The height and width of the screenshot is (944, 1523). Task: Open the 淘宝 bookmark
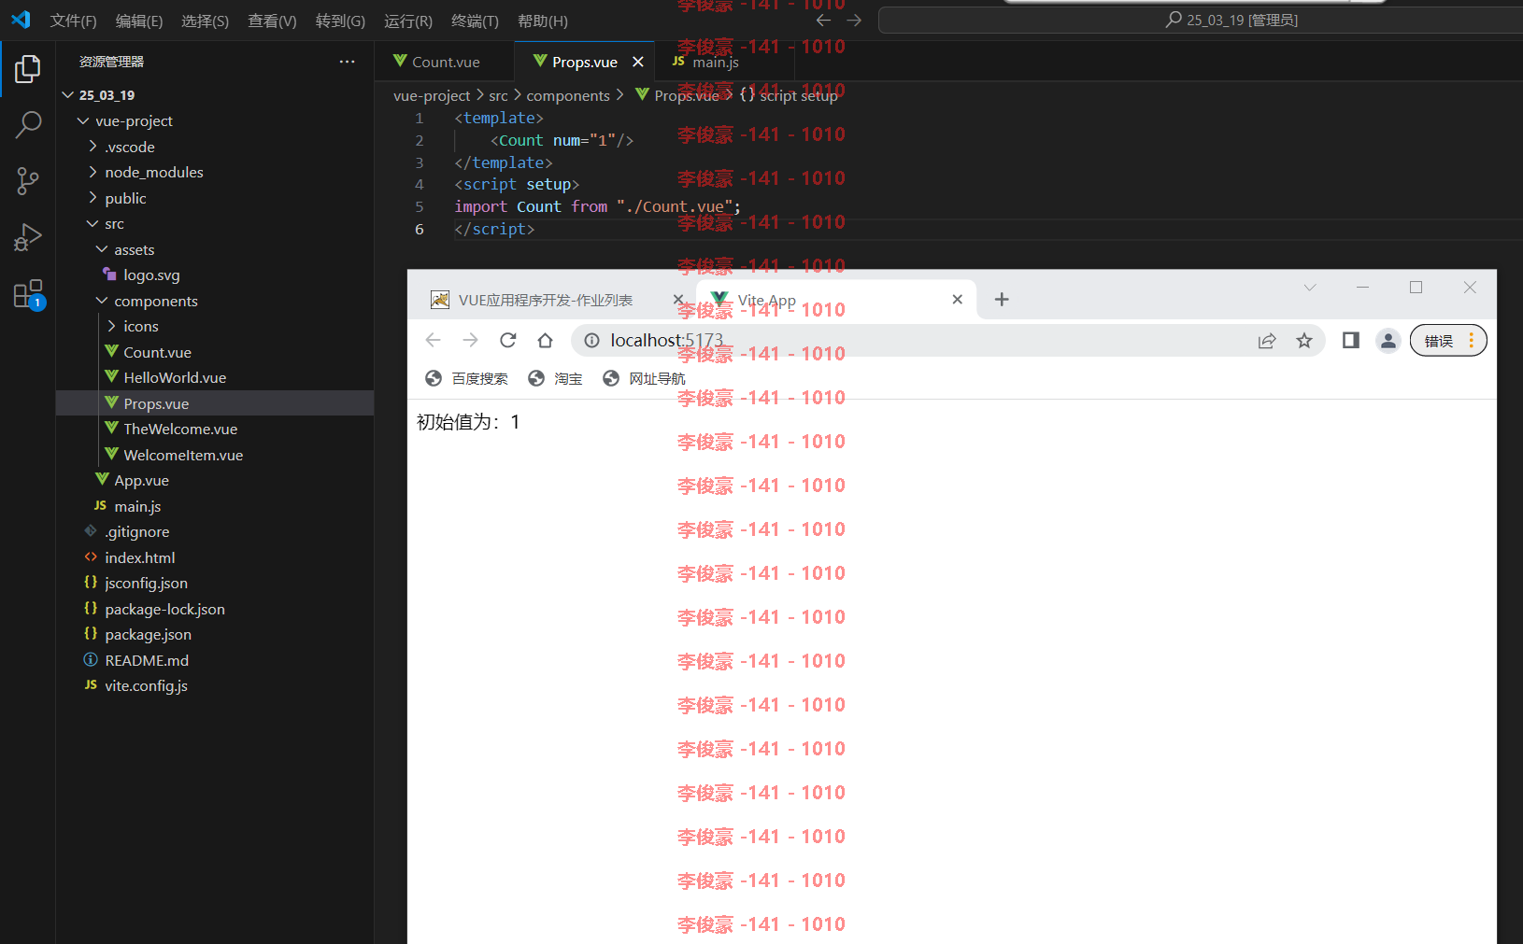pos(555,378)
